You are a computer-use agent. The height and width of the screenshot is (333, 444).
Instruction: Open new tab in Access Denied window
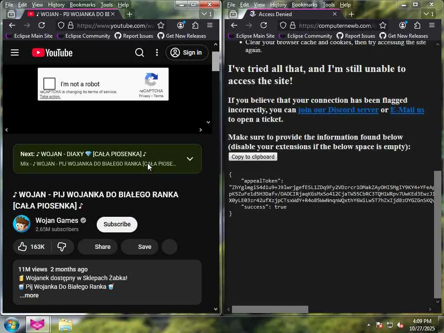tap(351, 14)
